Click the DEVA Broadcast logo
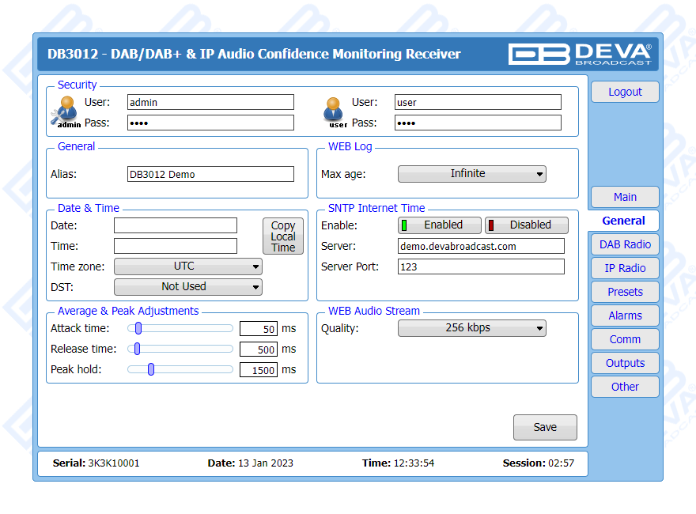This screenshot has height=514, width=696. [580, 54]
